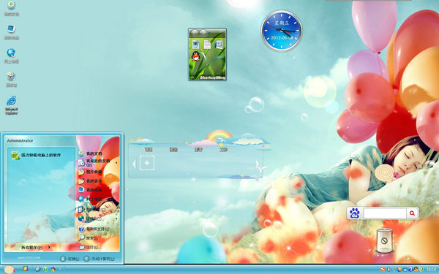Click the Baidu paw logo icon
Viewport: 439px width, 274px height.
coord(354,213)
